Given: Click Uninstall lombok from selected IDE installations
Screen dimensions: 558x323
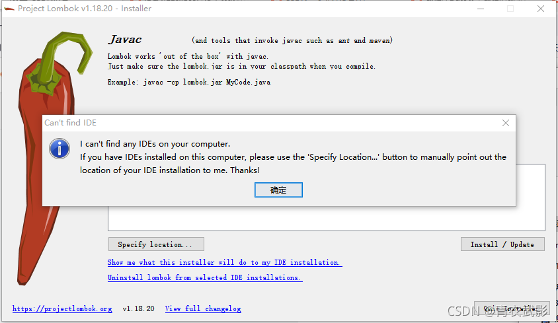Looking at the screenshot, I should tap(205, 277).
